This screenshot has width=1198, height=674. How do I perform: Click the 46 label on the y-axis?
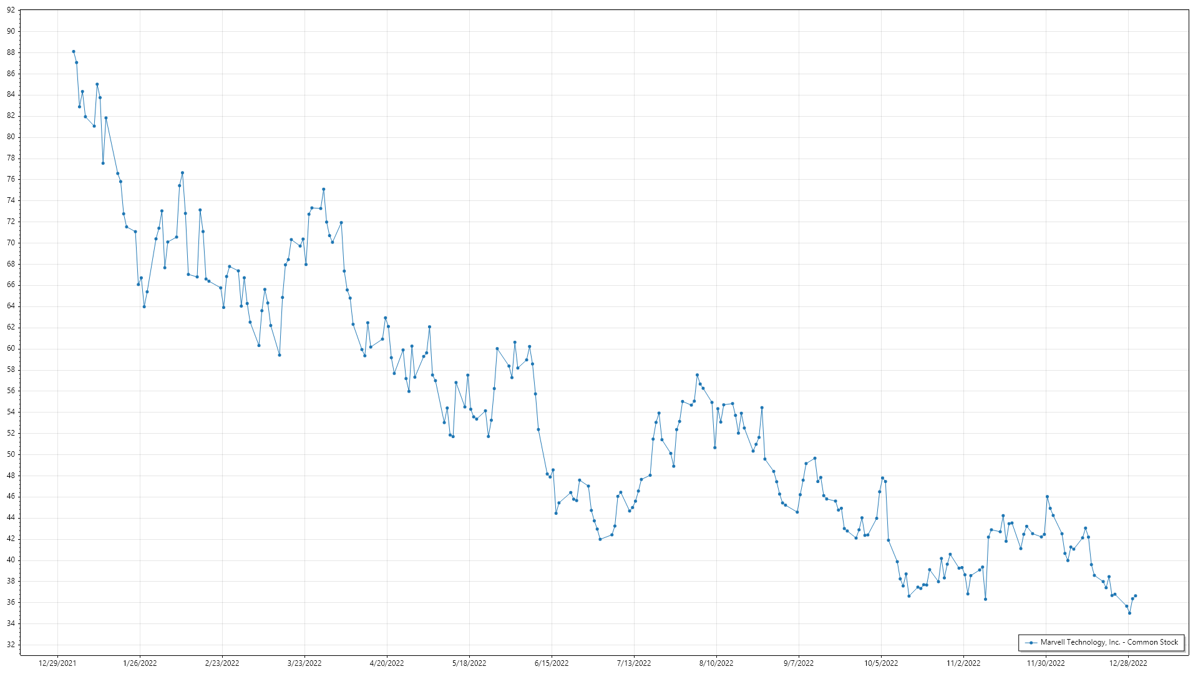11,497
